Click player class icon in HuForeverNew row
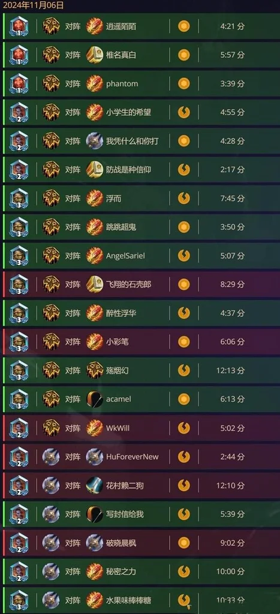The height and width of the screenshot is (614, 280). [x=52, y=456]
